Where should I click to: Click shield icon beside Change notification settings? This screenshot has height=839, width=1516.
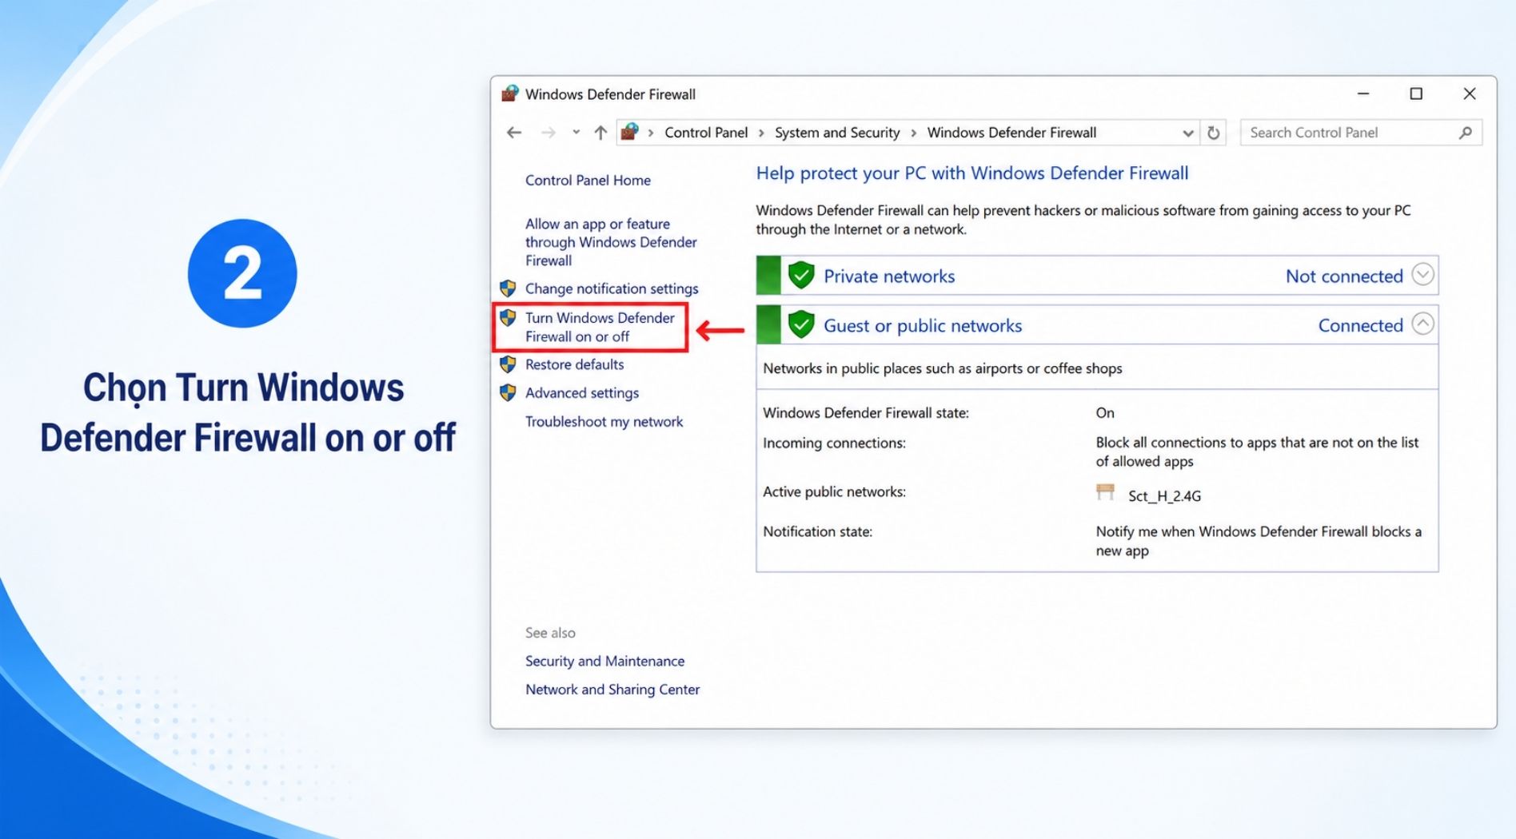[508, 288]
